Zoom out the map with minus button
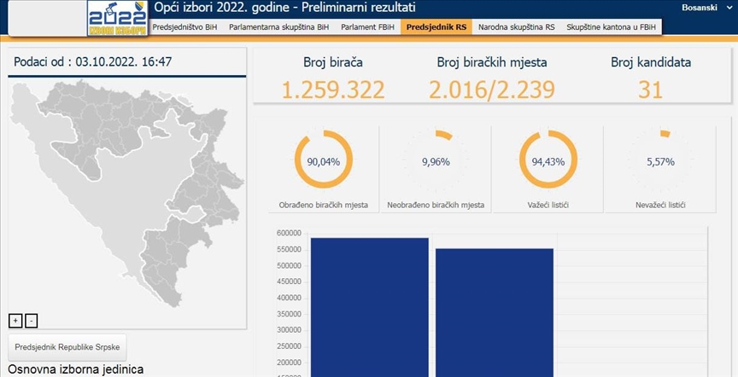The width and height of the screenshot is (738, 377). click(32, 321)
